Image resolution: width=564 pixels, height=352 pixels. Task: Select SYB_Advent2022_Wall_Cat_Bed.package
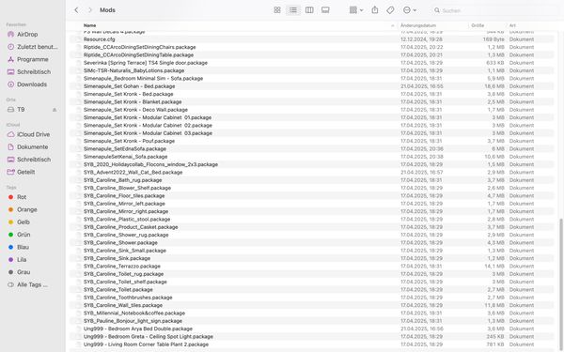pos(312,173)
